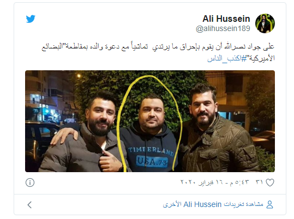The height and width of the screenshot is (219, 294).
Task: Open Ali Hussein's profile avatar
Action: coord(265,23)
